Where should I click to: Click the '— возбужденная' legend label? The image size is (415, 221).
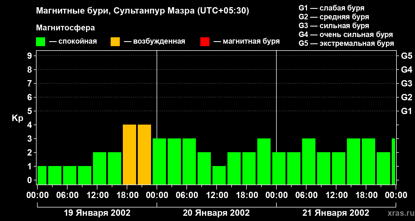[154, 41]
